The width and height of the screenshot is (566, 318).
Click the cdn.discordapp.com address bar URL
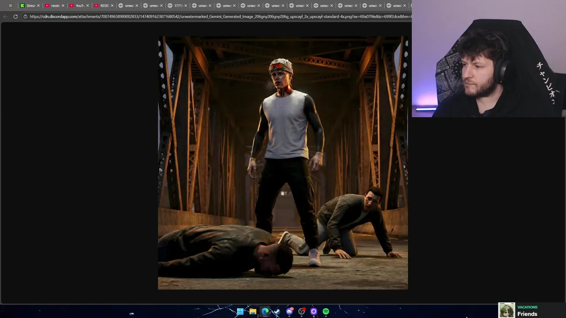[x=220, y=16]
